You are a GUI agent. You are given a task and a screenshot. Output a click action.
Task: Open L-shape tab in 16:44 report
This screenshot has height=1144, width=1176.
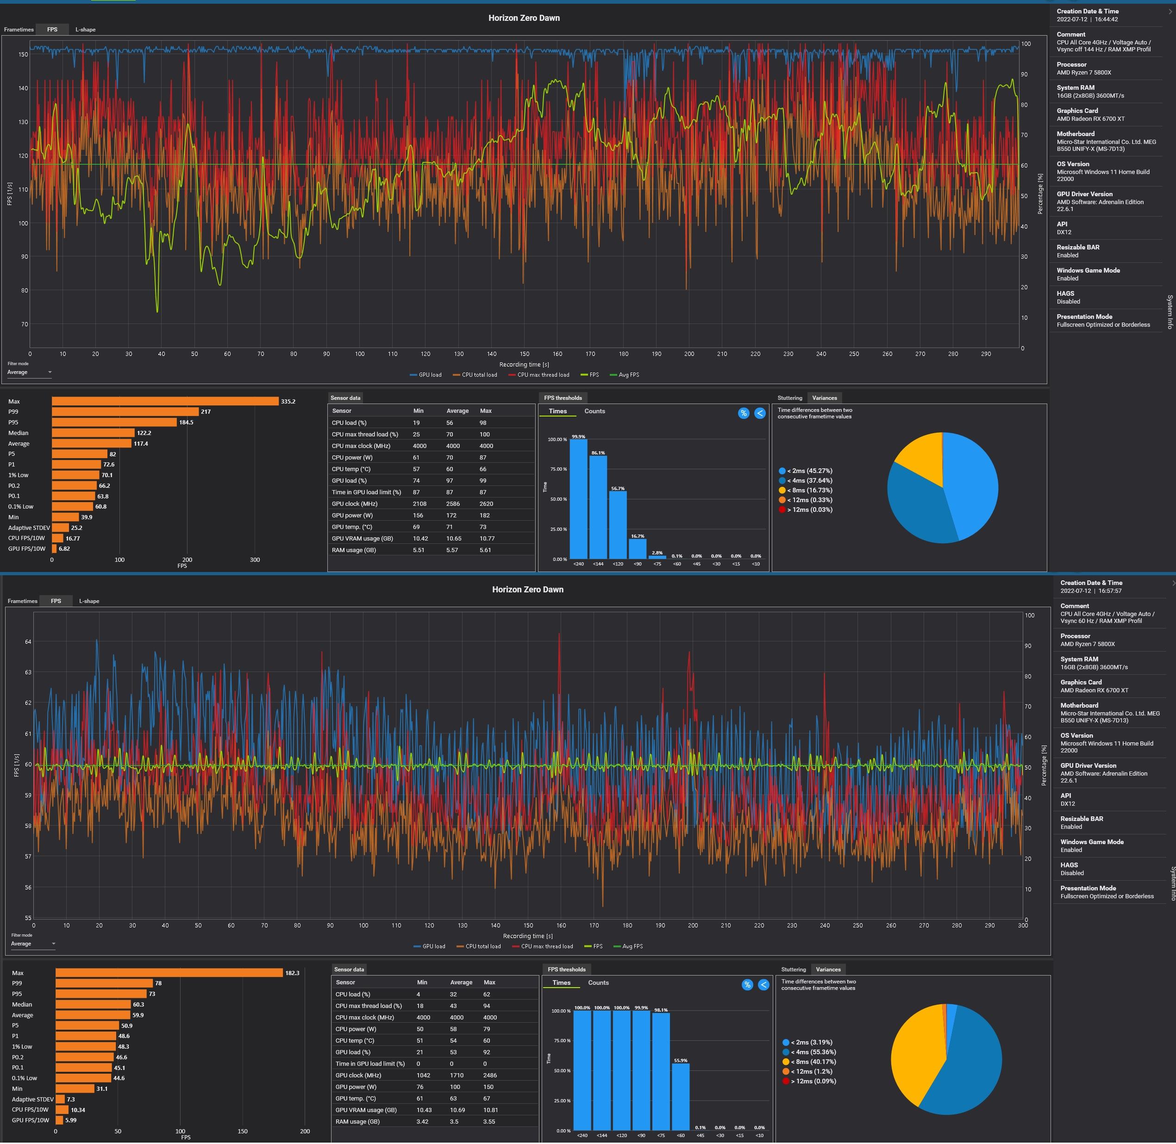click(x=85, y=30)
